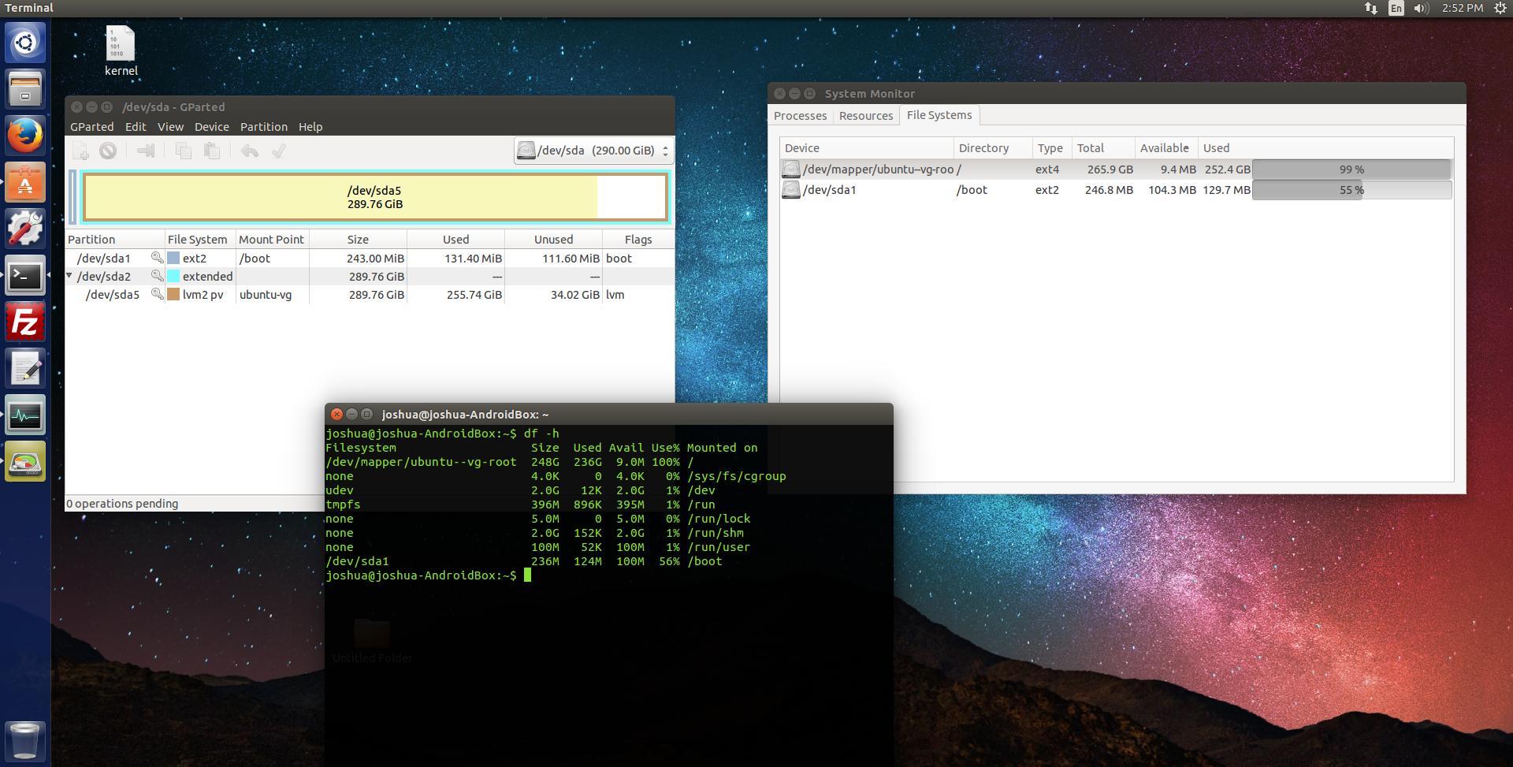Select the /dev/sda5 block in the disk map
Screen dimensions: 1513x767
tap(375, 197)
